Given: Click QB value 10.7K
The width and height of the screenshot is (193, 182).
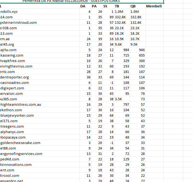Looking at the screenshot, I should pos(138,39).
